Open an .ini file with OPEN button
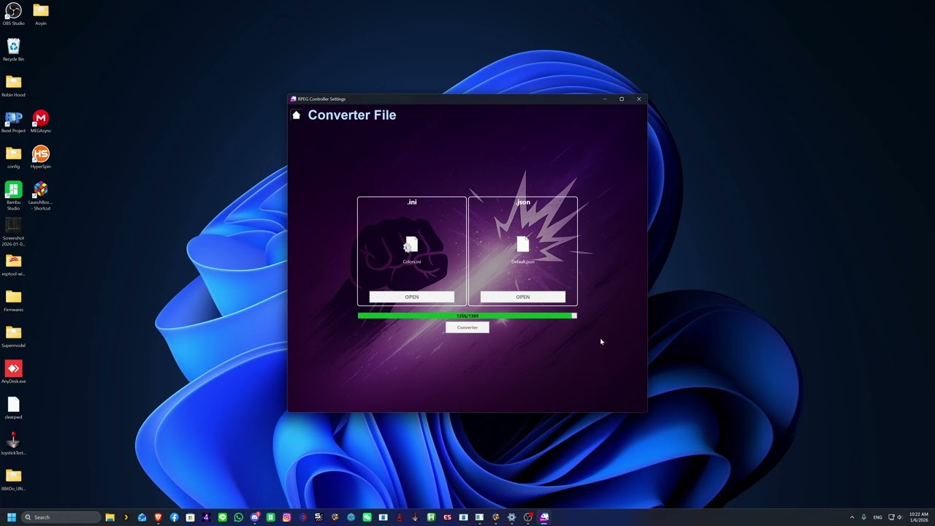Viewport: 935px width, 526px height. pos(411,297)
